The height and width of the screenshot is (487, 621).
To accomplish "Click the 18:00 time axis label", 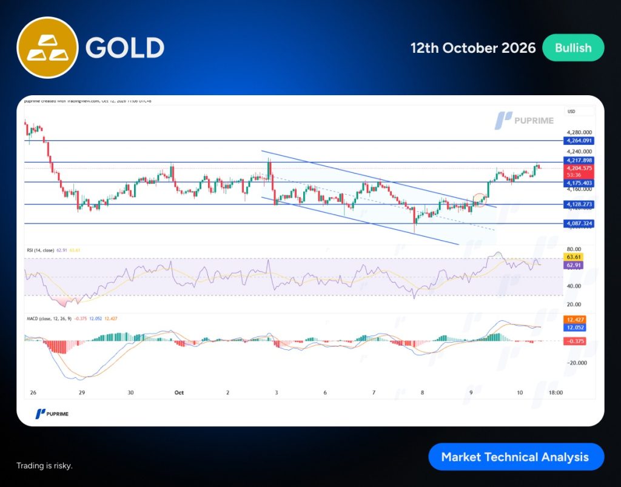I will click(556, 393).
